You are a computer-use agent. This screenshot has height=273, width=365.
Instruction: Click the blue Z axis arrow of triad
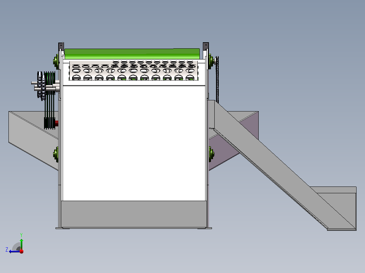[14, 251]
